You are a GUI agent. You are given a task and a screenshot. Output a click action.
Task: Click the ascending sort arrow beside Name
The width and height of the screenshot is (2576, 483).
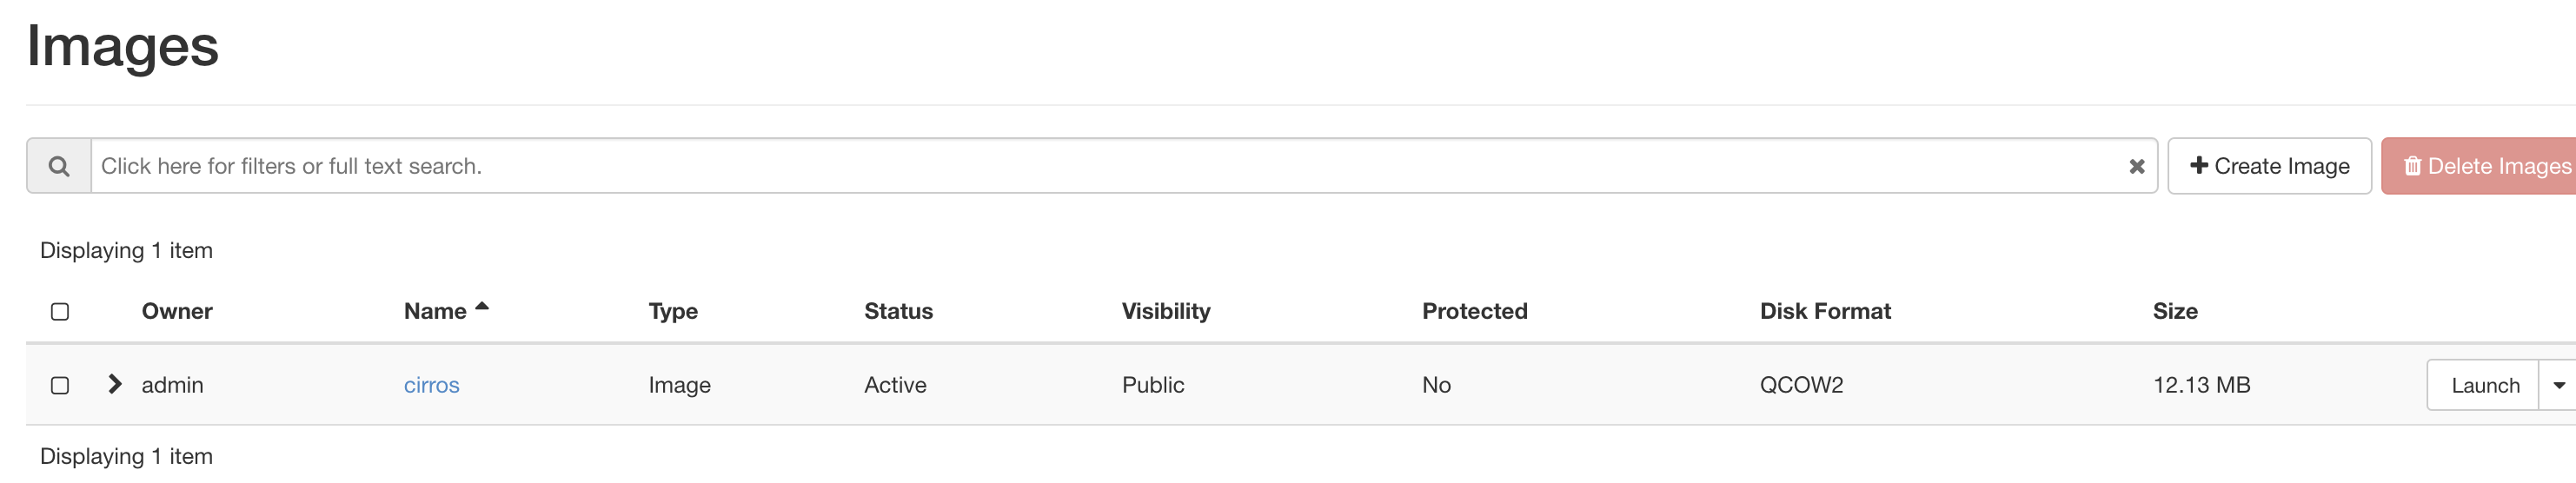tap(482, 307)
